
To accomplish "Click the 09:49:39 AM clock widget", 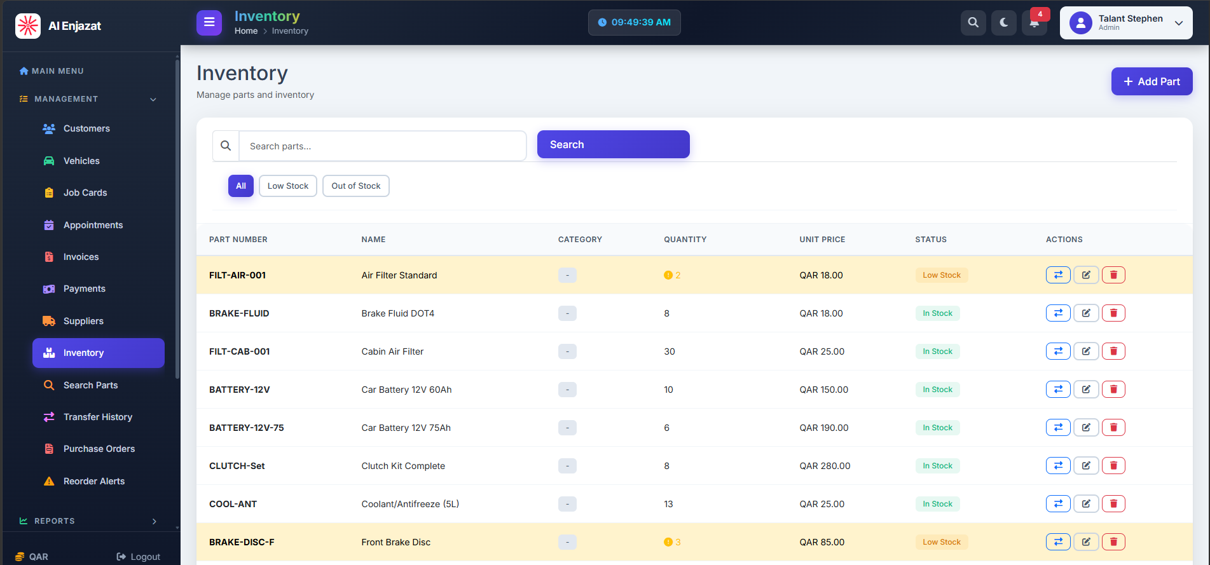I will tap(634, 22).
